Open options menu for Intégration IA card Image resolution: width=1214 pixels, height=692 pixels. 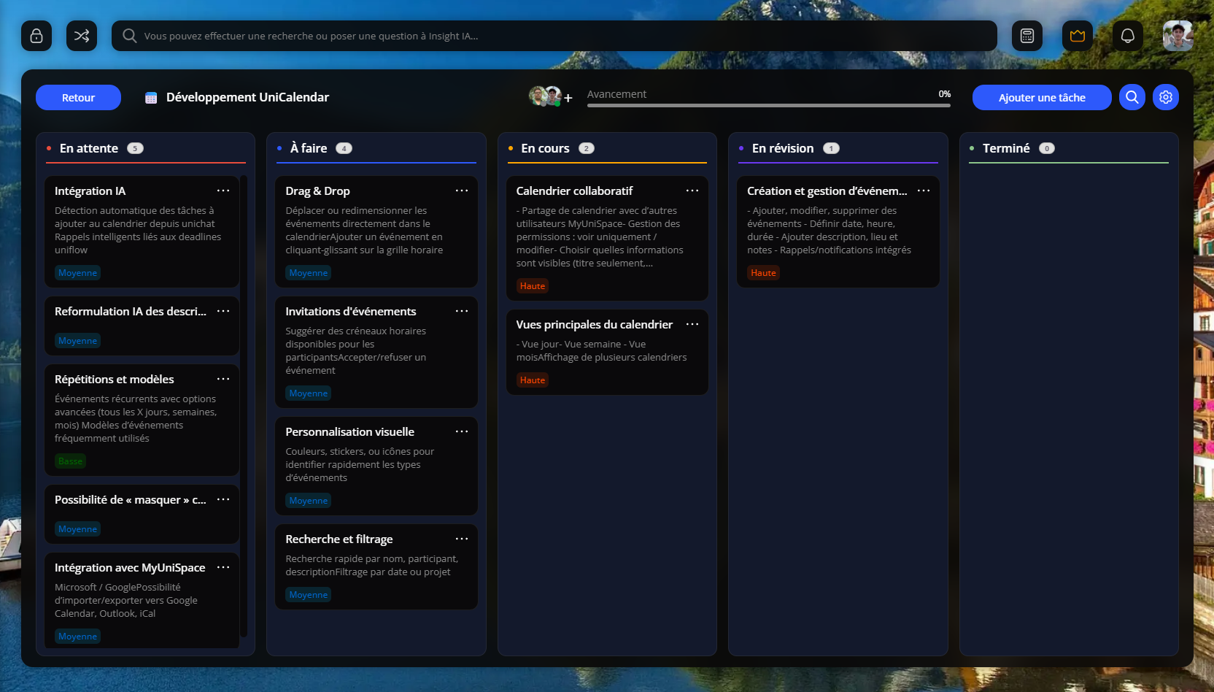click(x=223, y=191)
